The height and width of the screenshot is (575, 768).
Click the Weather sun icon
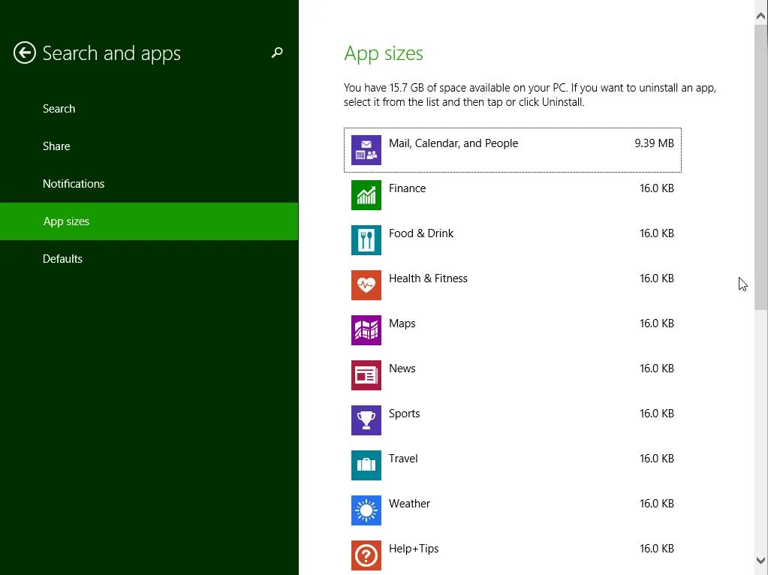(366, 510)
